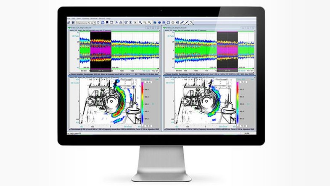Click the green arrow icon in left pane title
Screen dimensions: 330x186
point(69,28)
